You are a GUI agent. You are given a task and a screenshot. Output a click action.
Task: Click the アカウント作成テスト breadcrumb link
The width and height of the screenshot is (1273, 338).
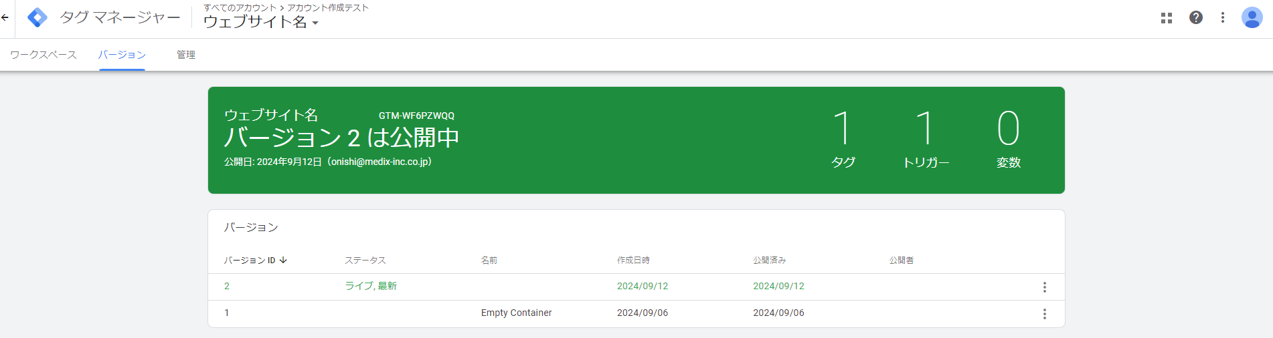(328, 8)
